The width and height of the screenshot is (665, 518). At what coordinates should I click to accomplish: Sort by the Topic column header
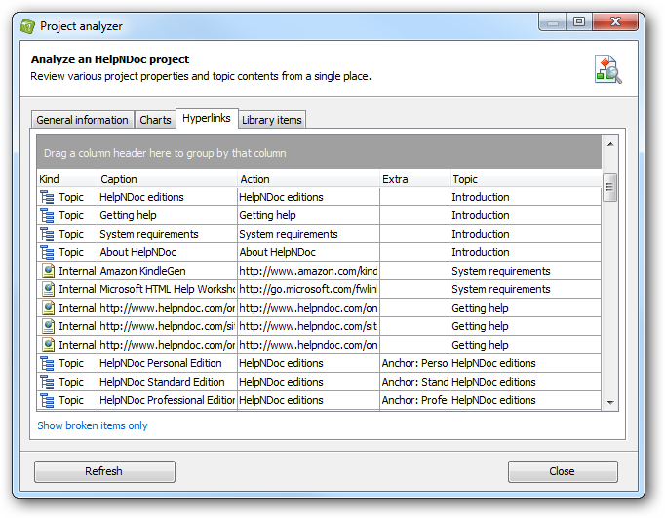click(x=526, y=179)
